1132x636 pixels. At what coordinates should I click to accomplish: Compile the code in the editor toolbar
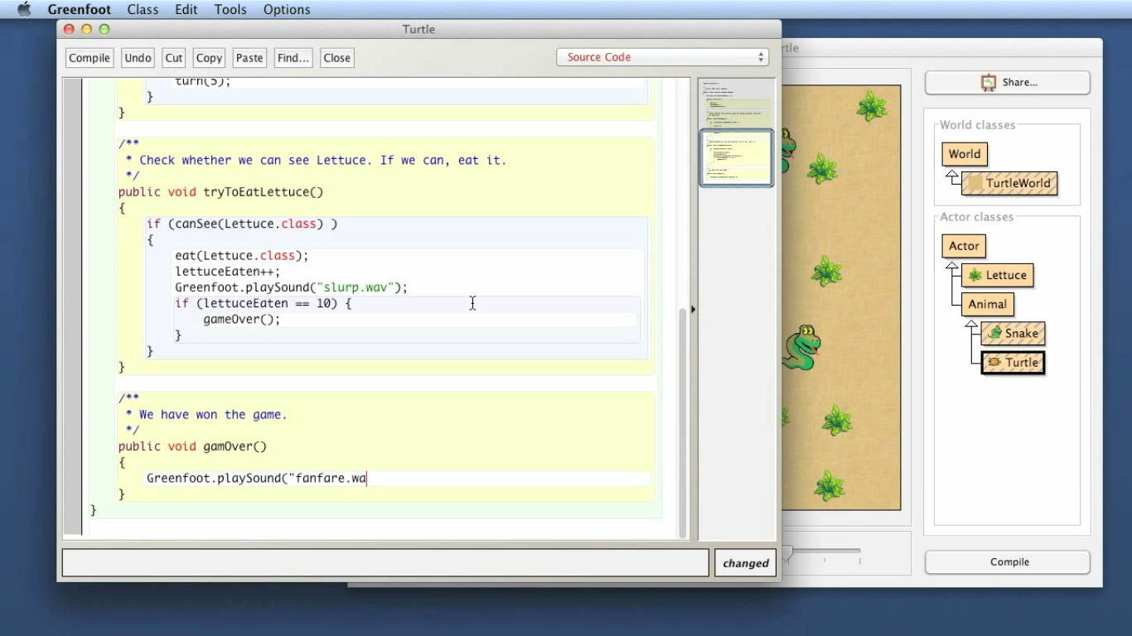(89, 58)
